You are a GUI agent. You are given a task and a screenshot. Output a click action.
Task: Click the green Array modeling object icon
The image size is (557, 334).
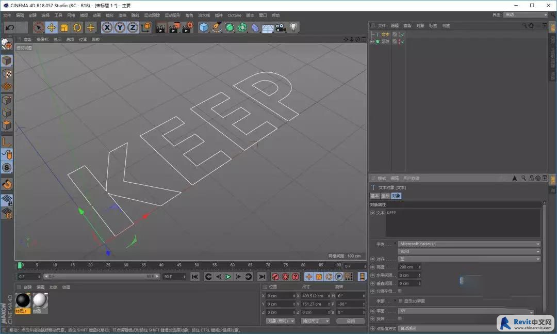(242, 27)
